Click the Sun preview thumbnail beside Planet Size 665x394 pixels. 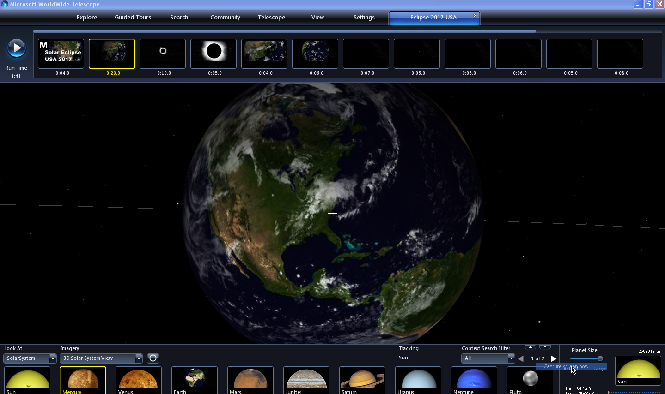point(638,370)
